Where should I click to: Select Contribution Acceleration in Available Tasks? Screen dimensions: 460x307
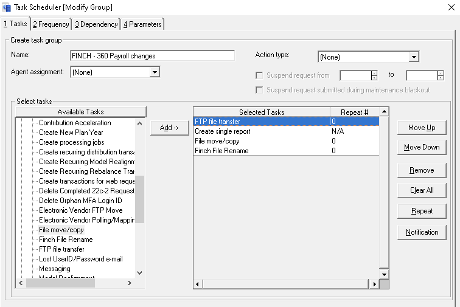point(75,123)
